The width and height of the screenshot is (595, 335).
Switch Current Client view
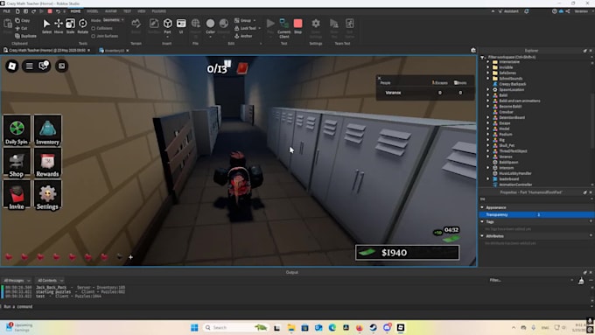coord(283,27)
